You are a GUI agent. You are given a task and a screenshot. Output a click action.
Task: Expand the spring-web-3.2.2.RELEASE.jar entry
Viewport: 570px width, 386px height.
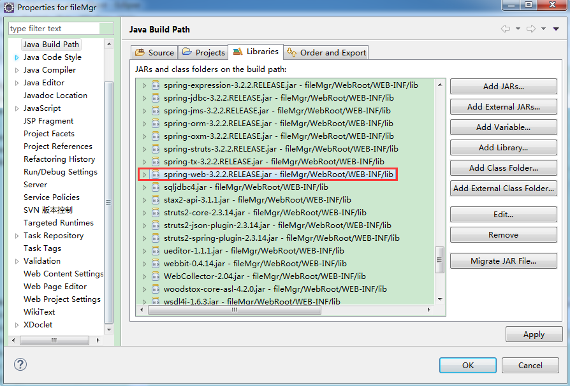[x=144, y=175]
